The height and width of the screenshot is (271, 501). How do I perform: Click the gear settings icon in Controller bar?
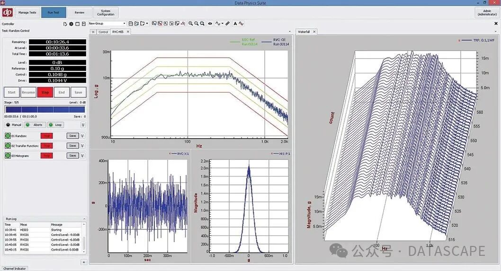71,24
